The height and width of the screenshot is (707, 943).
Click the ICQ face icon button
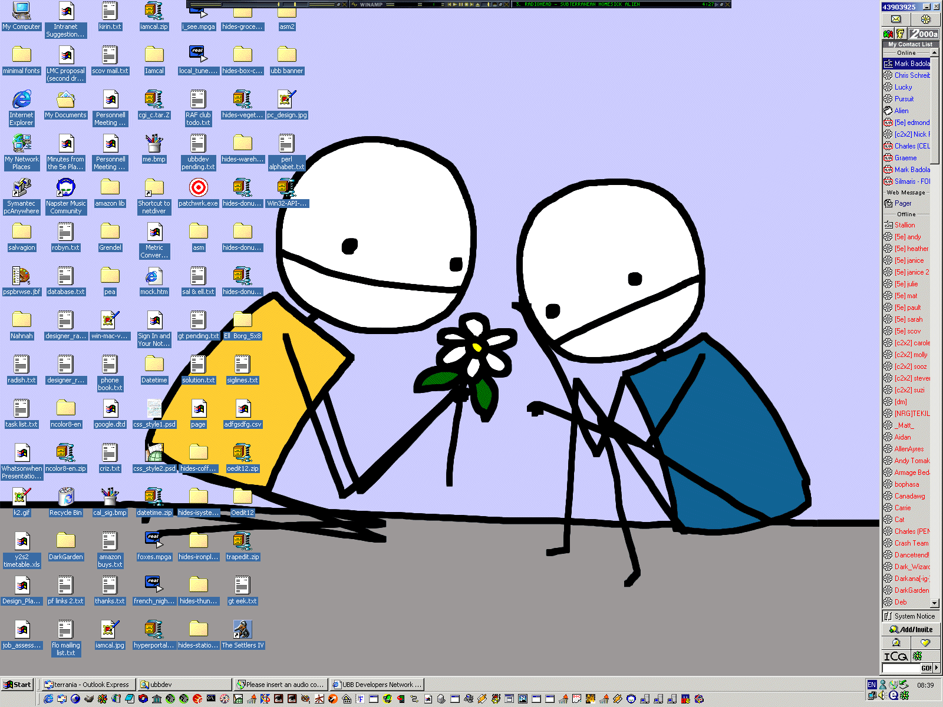coord(901,34)
